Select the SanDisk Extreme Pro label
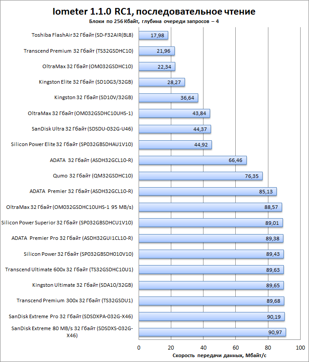The width and height of the screenshot is (309, 362). (x=71, y=316)
